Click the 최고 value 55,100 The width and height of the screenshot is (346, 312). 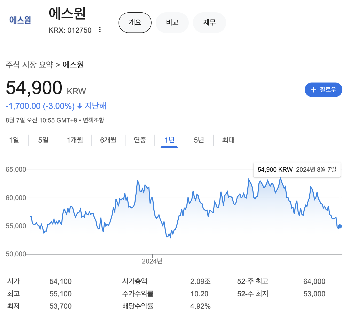pyautogui.click(x=60, y=294)
